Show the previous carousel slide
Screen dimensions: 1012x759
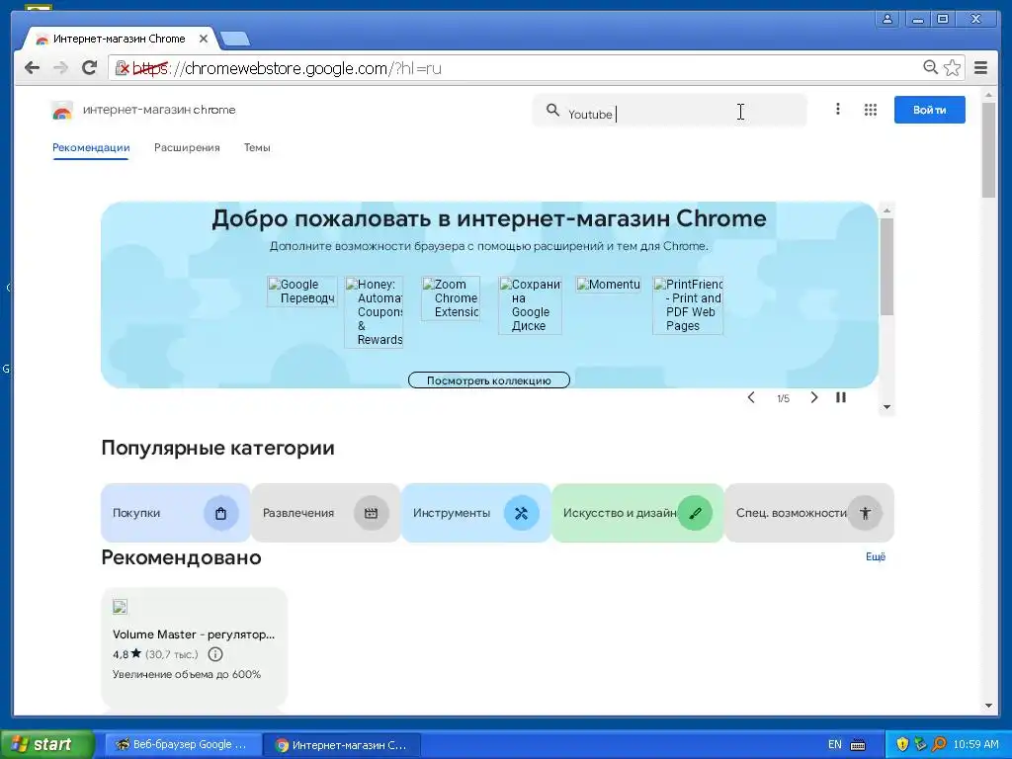point(751,397)
